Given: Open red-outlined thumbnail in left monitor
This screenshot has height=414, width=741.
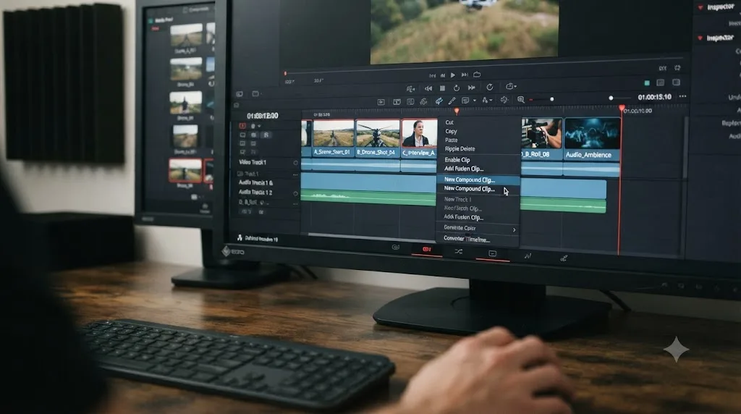Looking at the screenshot, I should 185,170.
